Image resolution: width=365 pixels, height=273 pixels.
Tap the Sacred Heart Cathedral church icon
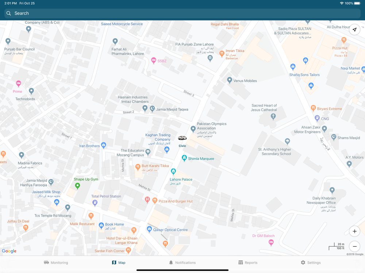click(x=273, y=116)
